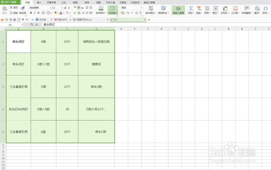Open the 公式 ribbon tab
The height and width of the screenshot is (170, 271).
click(64, 2)
